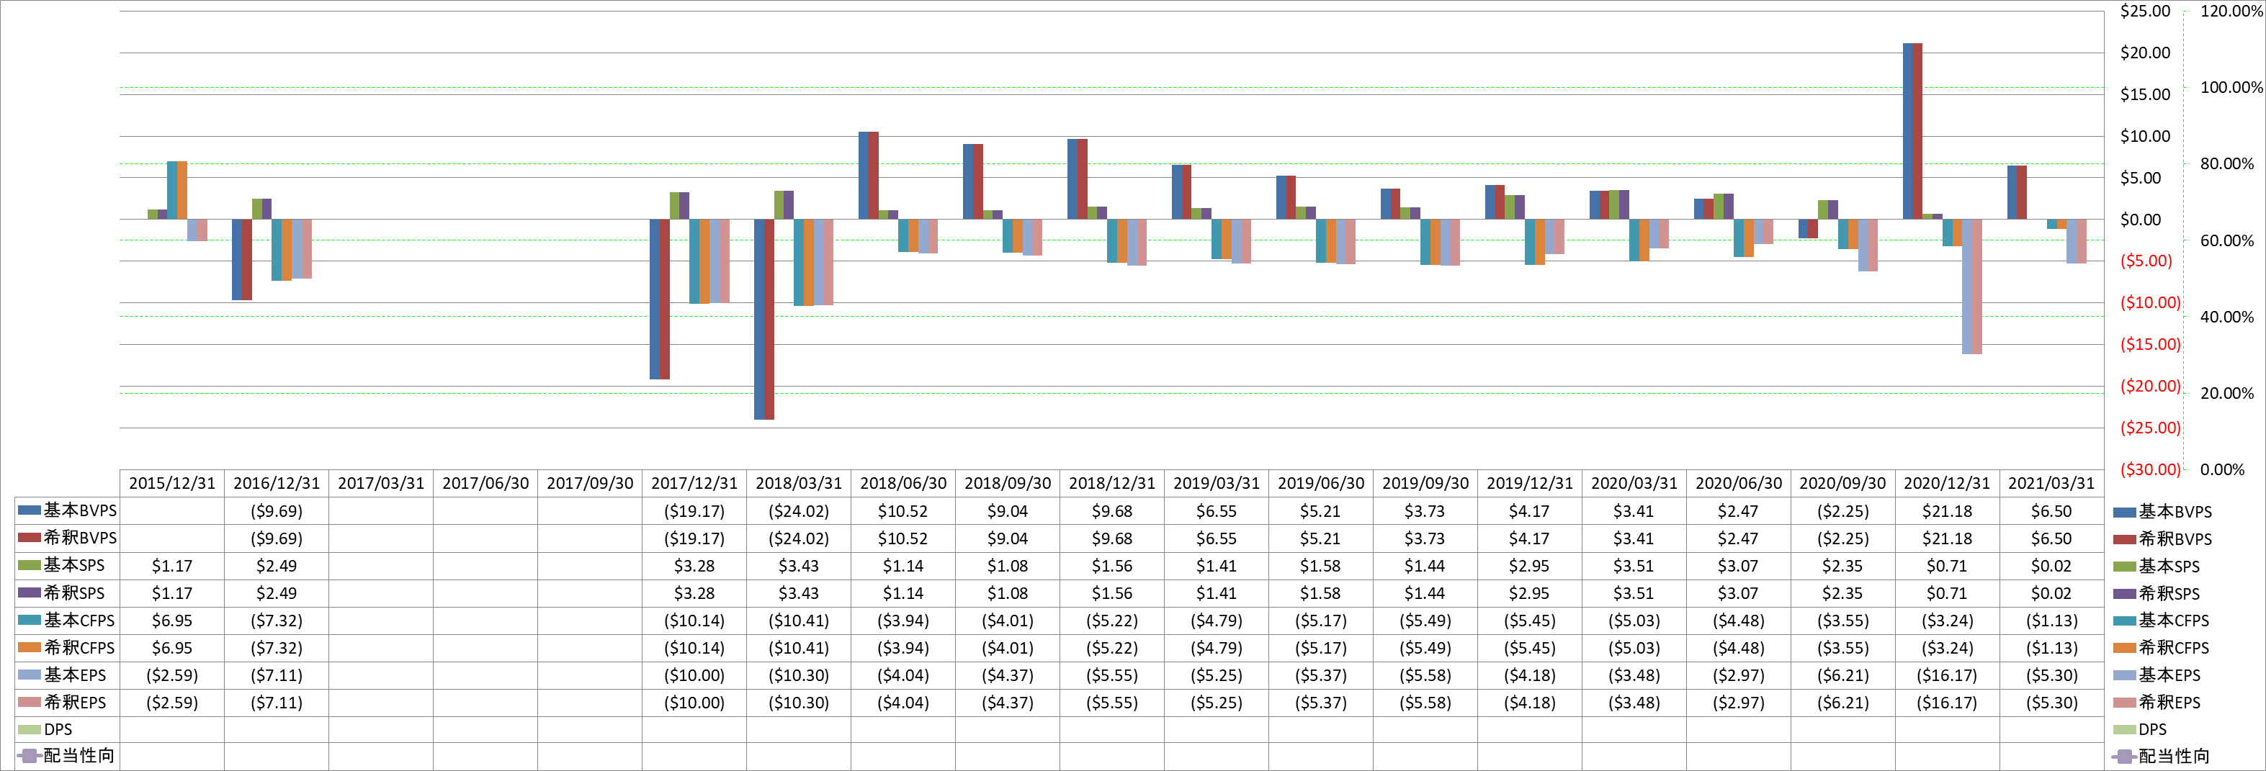
Task: Click 希釈BVPS cell ($9.69) for 2016/12/31
Action: tap(276, 539)
